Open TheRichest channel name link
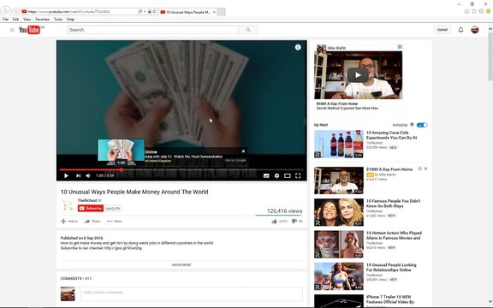Screen dimensions: 493x308 click(x=87, y=200)
